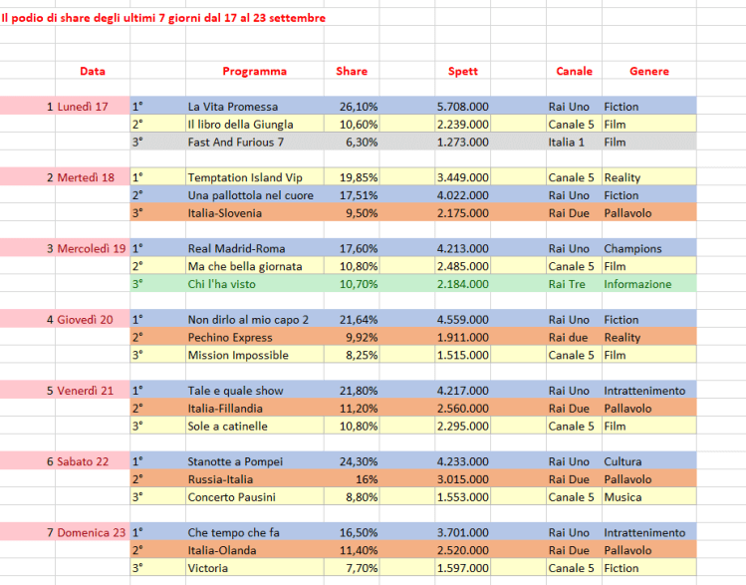Select the Programma column header

point(254,71)
